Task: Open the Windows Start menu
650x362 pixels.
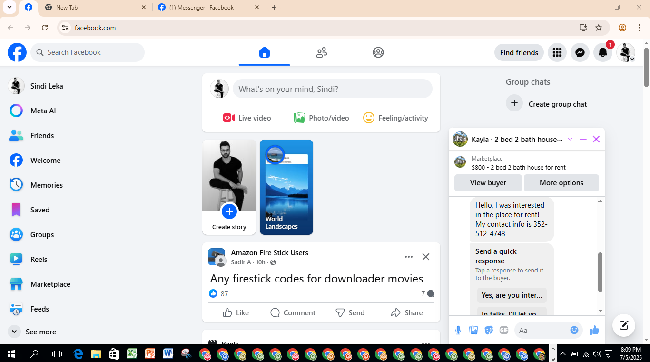Action: coord(11,354)
